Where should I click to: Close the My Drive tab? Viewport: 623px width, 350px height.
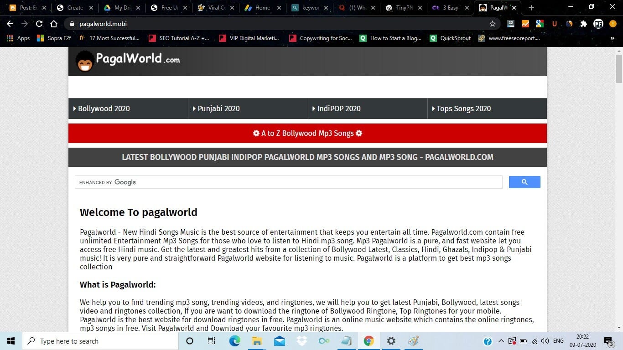click(x=138, y=8)
